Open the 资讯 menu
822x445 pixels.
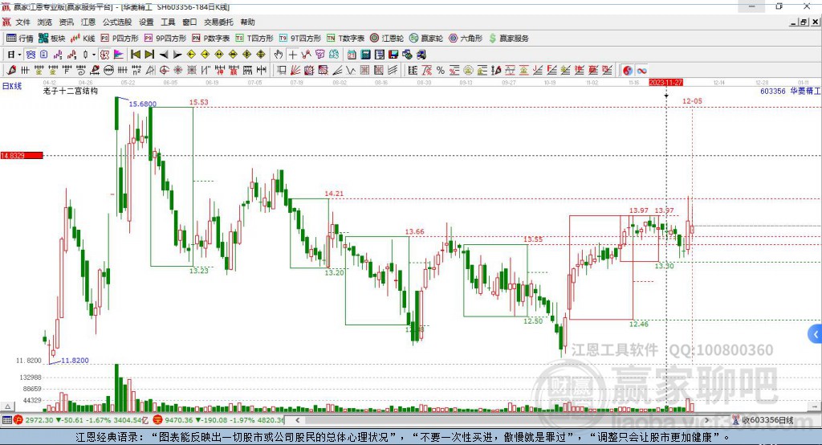coord(66,22)
